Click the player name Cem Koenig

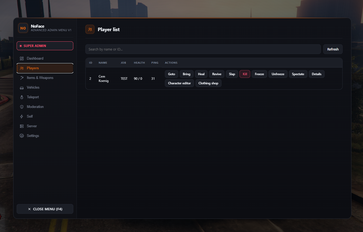104,79
